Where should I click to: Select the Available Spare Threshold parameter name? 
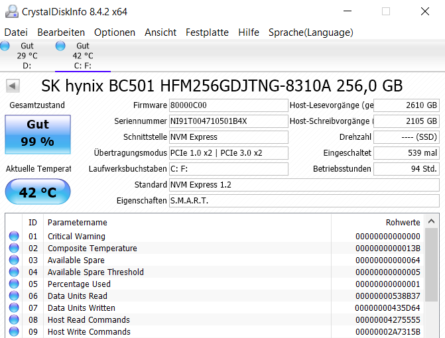tap(95, 272)
